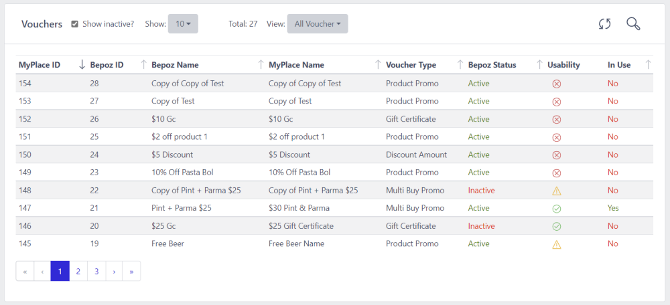Go to page 3 of vouchers
The image size is (670, 305).
tap(96, 272)
